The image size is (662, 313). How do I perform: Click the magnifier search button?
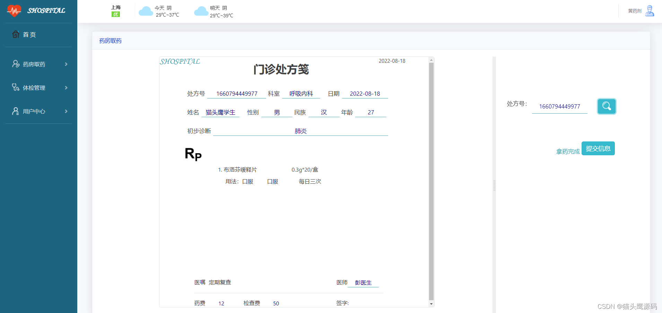pos(607,106)
